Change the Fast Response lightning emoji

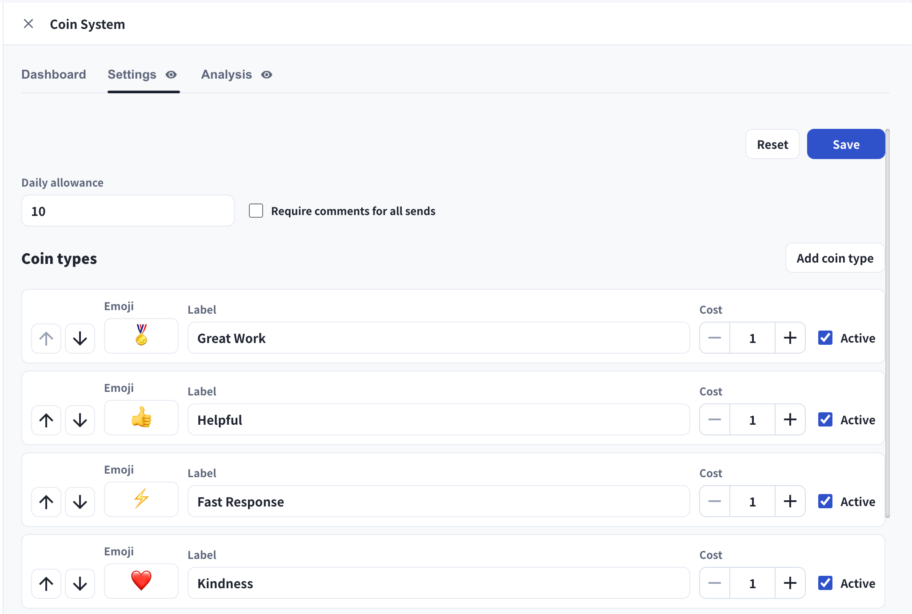click(141, 499)
